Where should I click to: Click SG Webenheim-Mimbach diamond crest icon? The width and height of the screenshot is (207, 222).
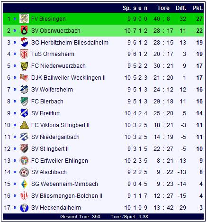(x=24, y=184)
